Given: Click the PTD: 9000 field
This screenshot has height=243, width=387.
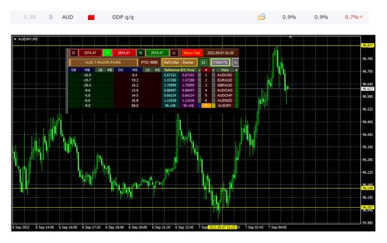Looking at the screenshot, I should [149, 62].
